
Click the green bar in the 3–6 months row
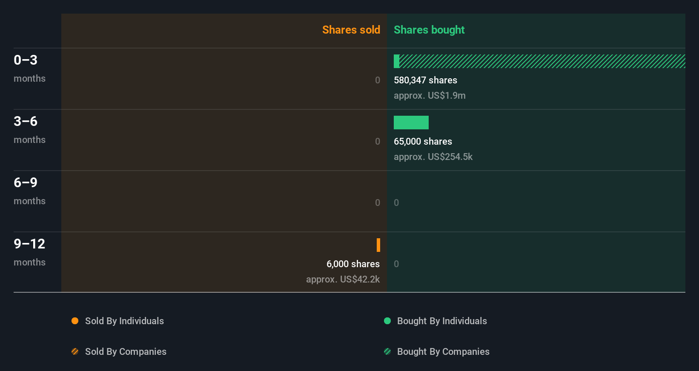tap(411, 123)
